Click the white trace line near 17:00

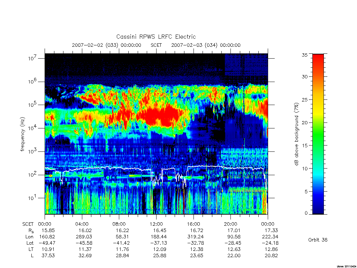coord(203,166)
